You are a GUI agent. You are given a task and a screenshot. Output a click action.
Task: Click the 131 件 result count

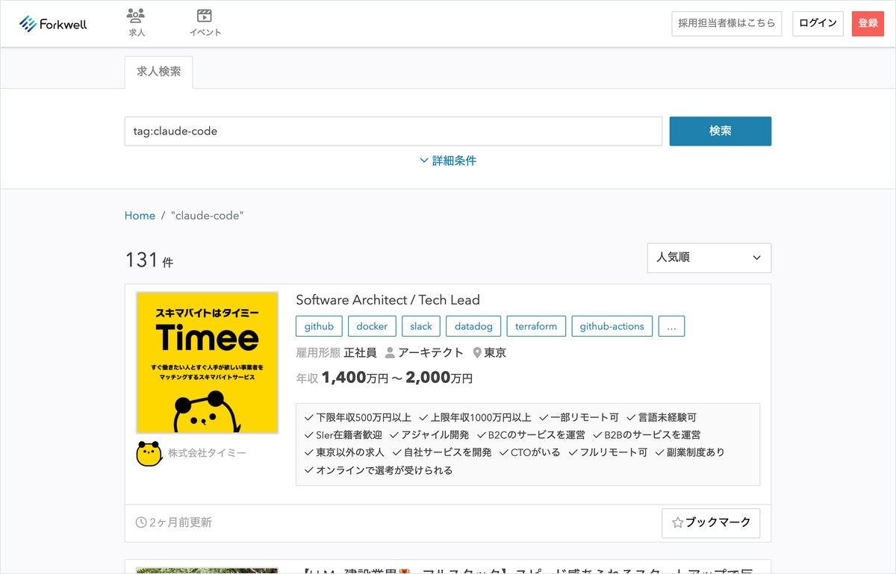(x=149, y=261)
